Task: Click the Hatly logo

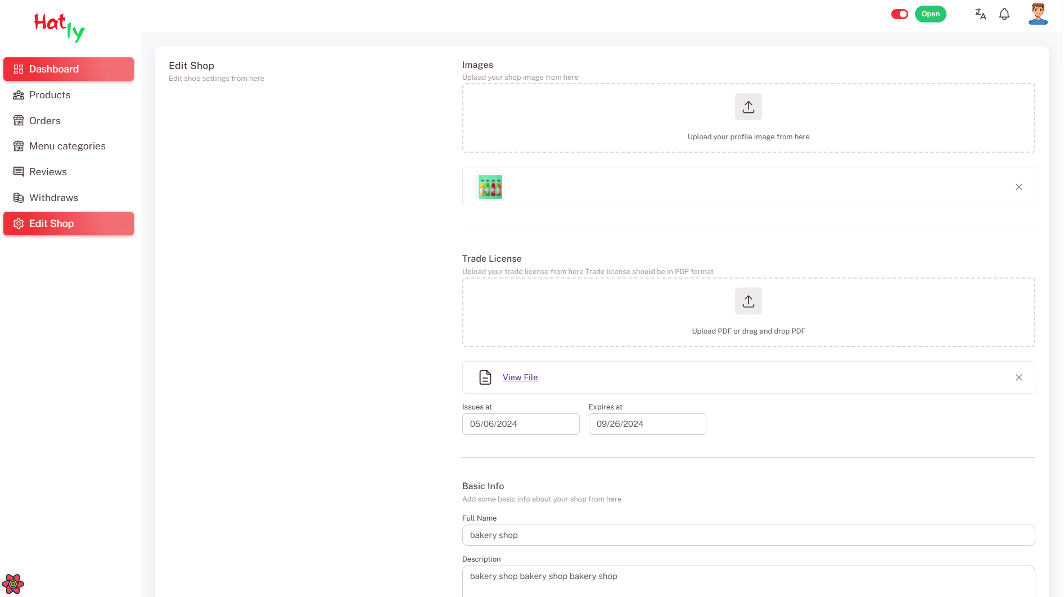Action: 60,27
